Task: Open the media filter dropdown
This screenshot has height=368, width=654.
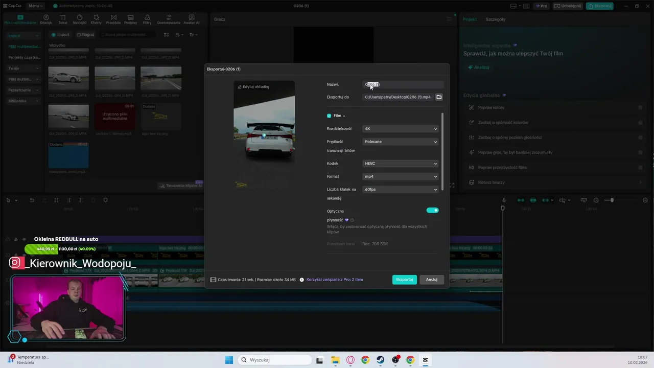Action: pyautogui.click(x=193, y=35)
